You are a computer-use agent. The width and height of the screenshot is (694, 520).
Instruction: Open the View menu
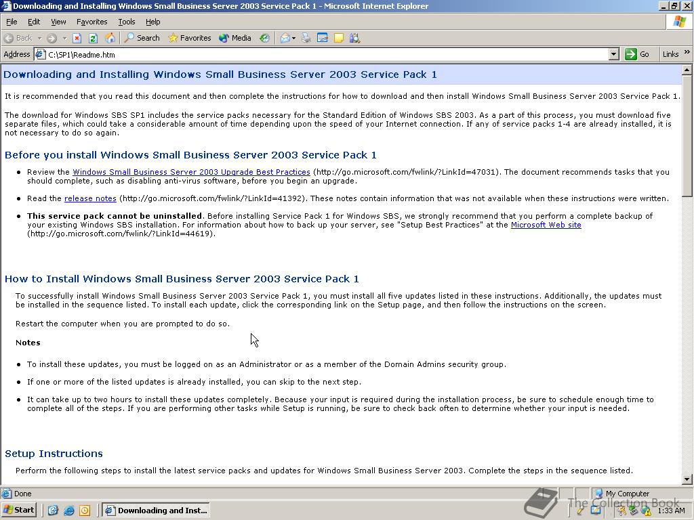(x=58, y=22)
